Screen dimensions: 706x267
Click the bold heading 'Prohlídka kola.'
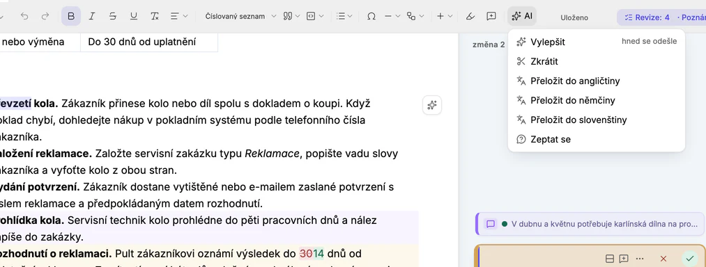click(x=32, y=220)
